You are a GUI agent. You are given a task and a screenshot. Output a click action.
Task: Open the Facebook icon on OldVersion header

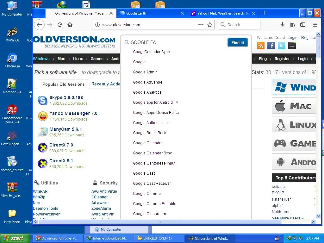271,46
